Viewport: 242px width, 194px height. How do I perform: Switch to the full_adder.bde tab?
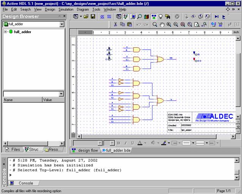(116, 150)
